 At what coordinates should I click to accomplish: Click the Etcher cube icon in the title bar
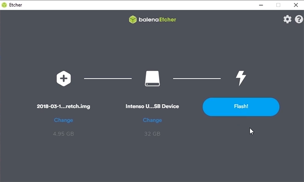pos(4,5)
